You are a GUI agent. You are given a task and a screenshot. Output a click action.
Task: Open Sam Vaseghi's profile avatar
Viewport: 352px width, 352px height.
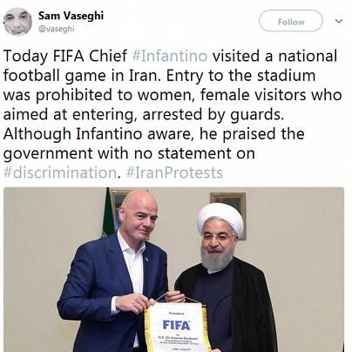17,22
